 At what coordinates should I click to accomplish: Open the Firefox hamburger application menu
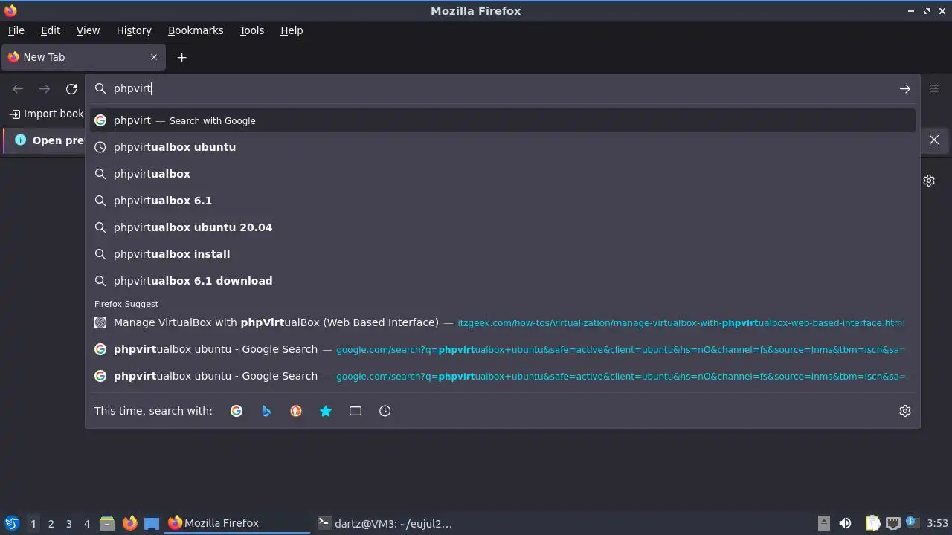pos(934,88)
